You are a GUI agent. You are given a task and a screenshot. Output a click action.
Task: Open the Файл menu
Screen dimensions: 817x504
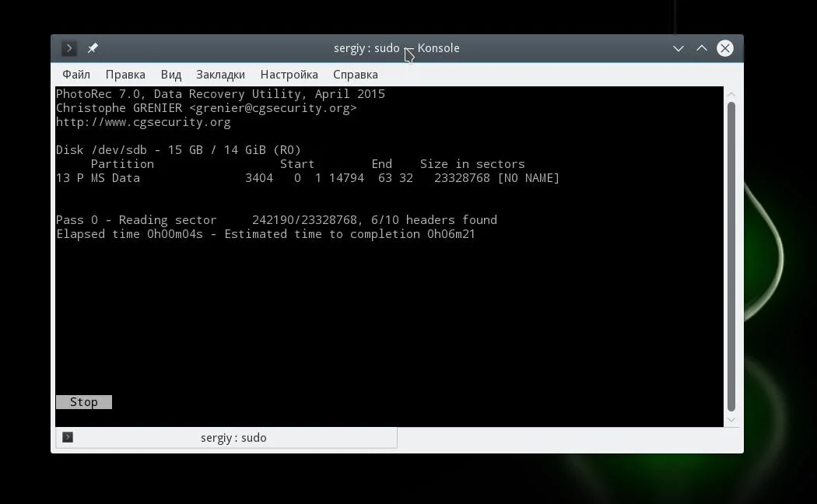(76, 75)
